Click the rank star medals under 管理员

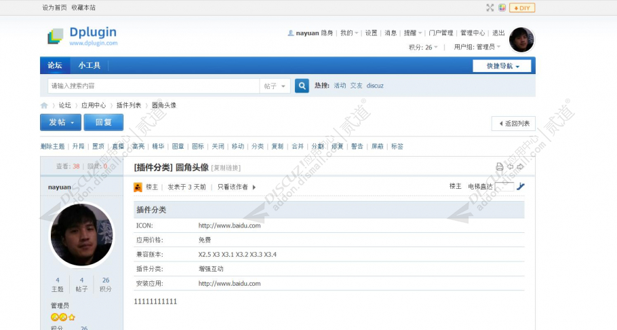[x=63, y=317]
